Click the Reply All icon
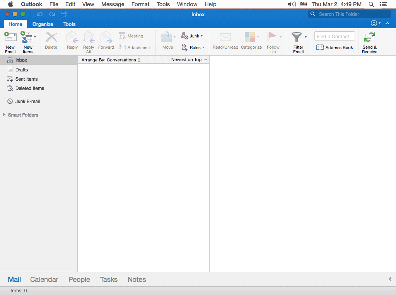 click(89, 37)
